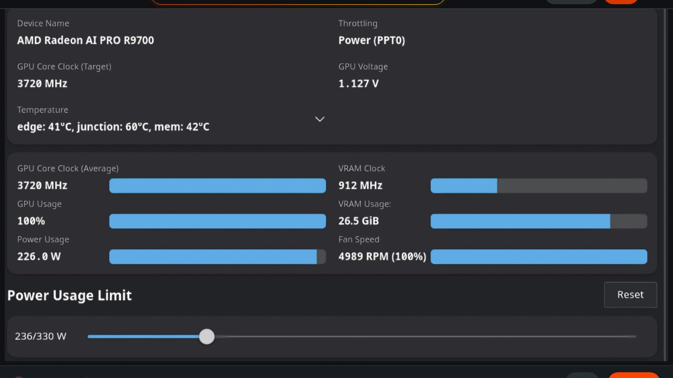Click the Power Usage progress bar
Image resolution: width=673 pixels, height=378 pixels.
(217, 257)
